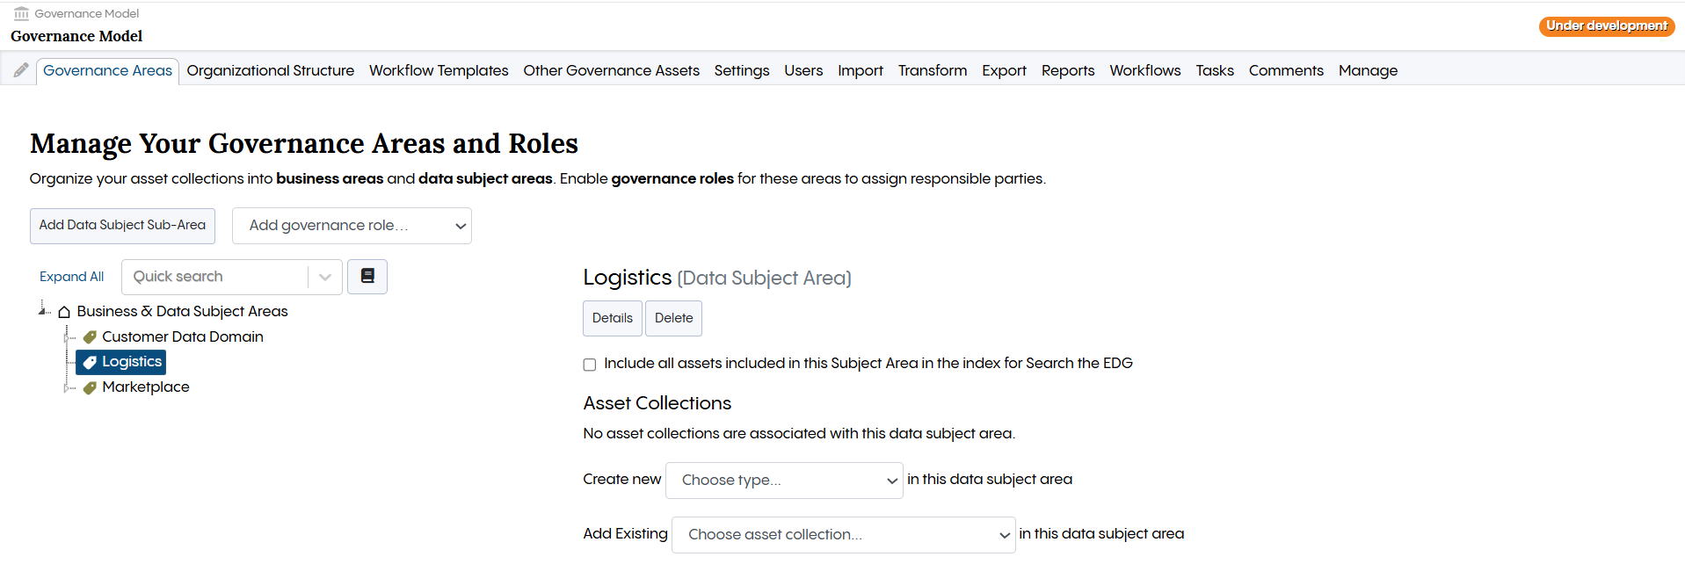Switch to the Workflow Templates tab
This screenshot has height=564, width=1685.
[x=438, y=70]
